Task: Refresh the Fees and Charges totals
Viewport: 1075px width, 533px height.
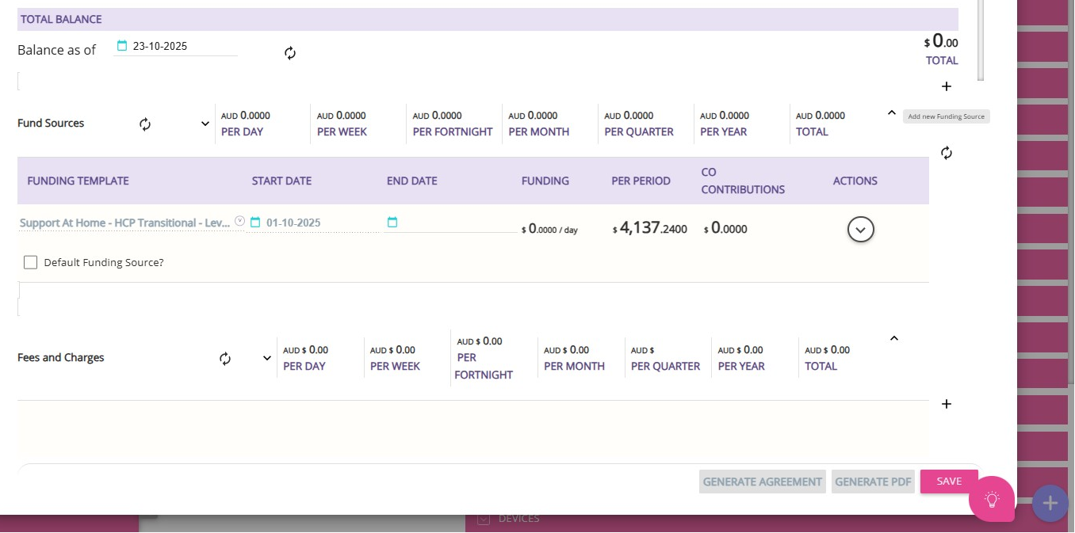Action: click(x=225, y=359)
